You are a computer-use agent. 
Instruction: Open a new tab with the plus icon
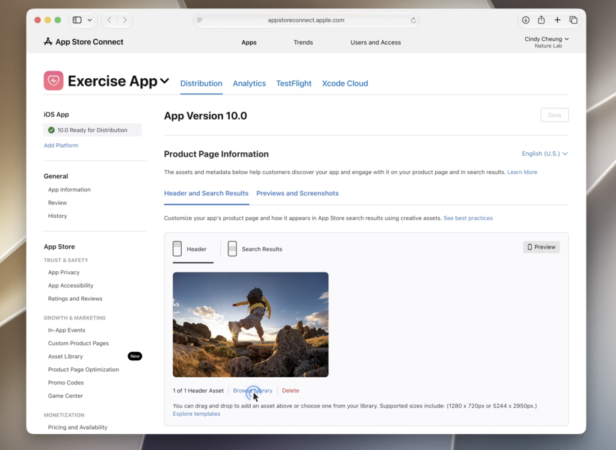pyautogui.click(x=557, y=20)
